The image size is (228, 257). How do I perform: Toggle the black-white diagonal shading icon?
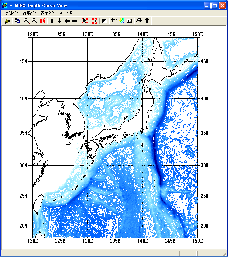coord(104,21)
